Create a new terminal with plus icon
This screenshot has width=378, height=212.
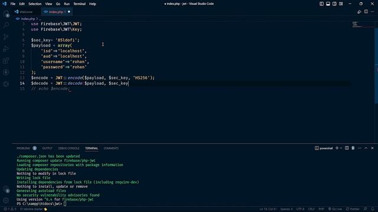click(x=337, y=148)
